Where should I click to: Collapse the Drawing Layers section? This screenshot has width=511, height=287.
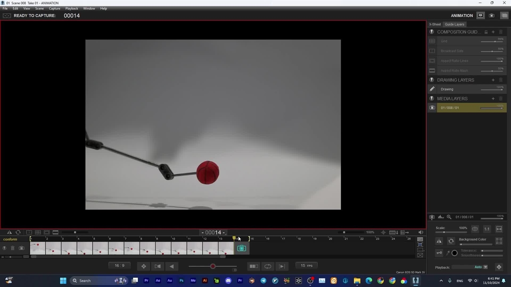click(432, 80)
